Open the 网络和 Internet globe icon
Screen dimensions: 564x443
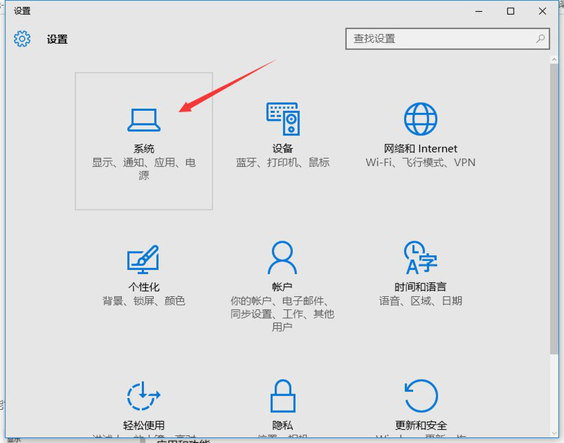click(x=421, y=119)
